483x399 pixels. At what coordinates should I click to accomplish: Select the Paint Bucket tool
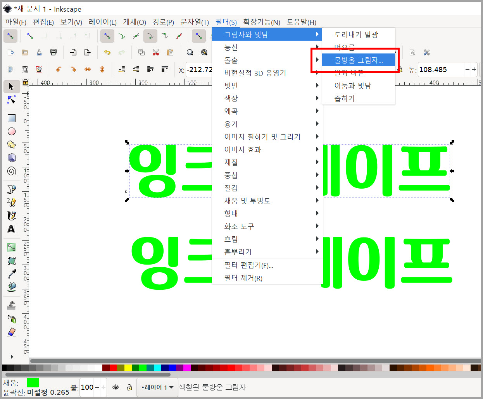pos(12,287)
